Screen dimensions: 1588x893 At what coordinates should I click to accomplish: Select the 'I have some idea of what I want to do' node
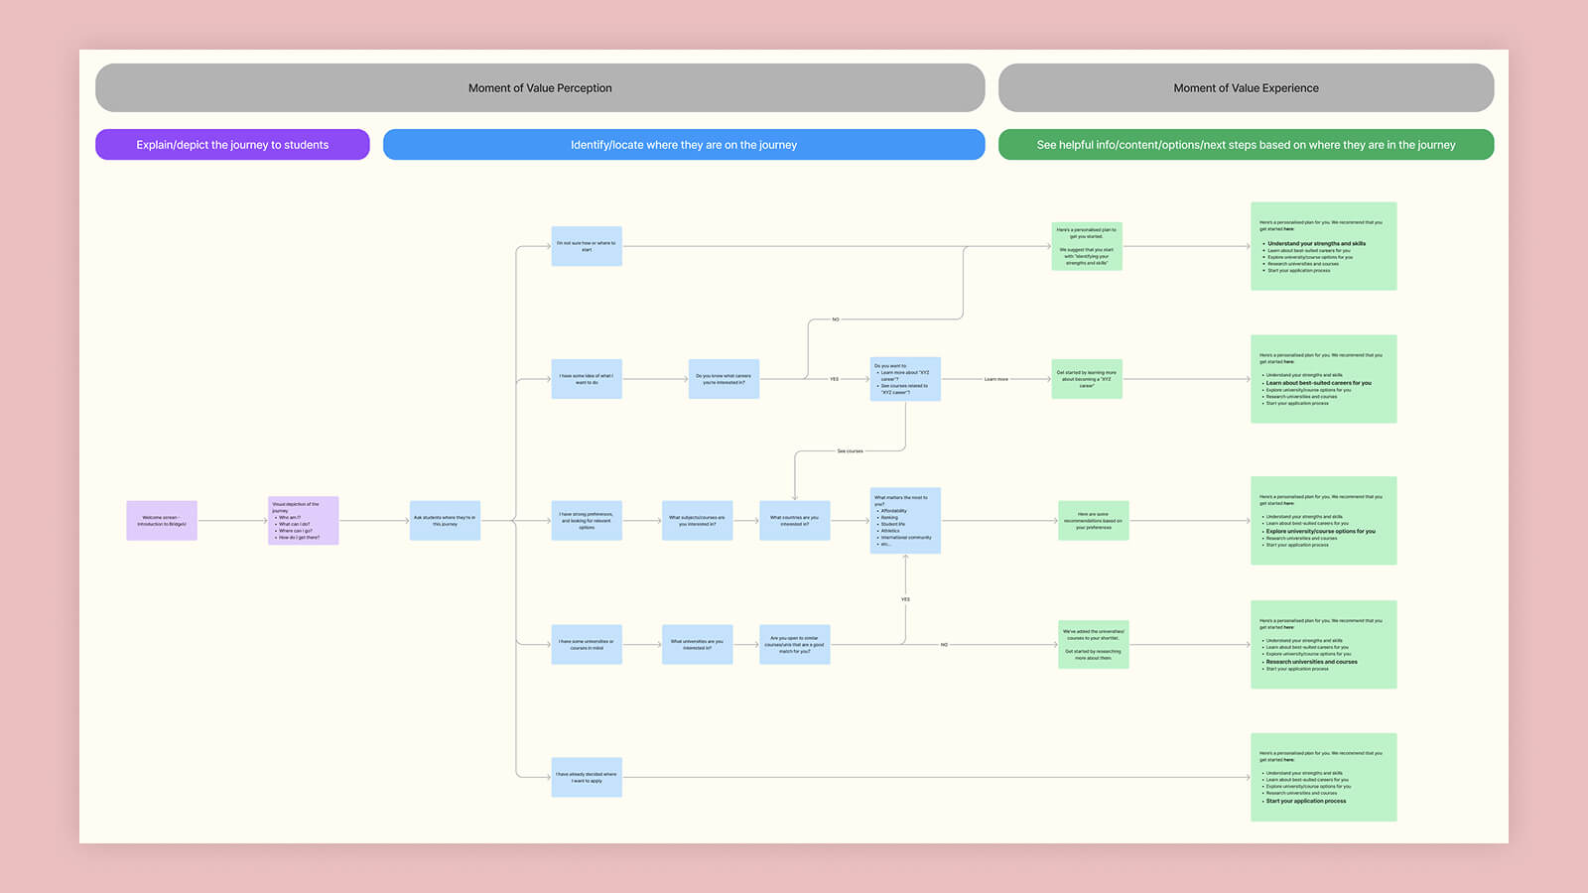coord(587,379)
